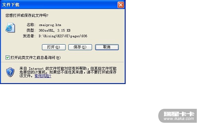
Task: Click the blue security shield question icon
Action: pos(10,72)
